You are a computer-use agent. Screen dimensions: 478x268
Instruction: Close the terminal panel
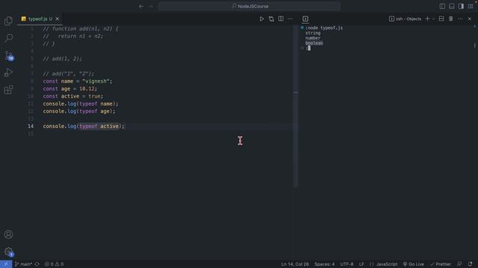click(x=470, y=19)
